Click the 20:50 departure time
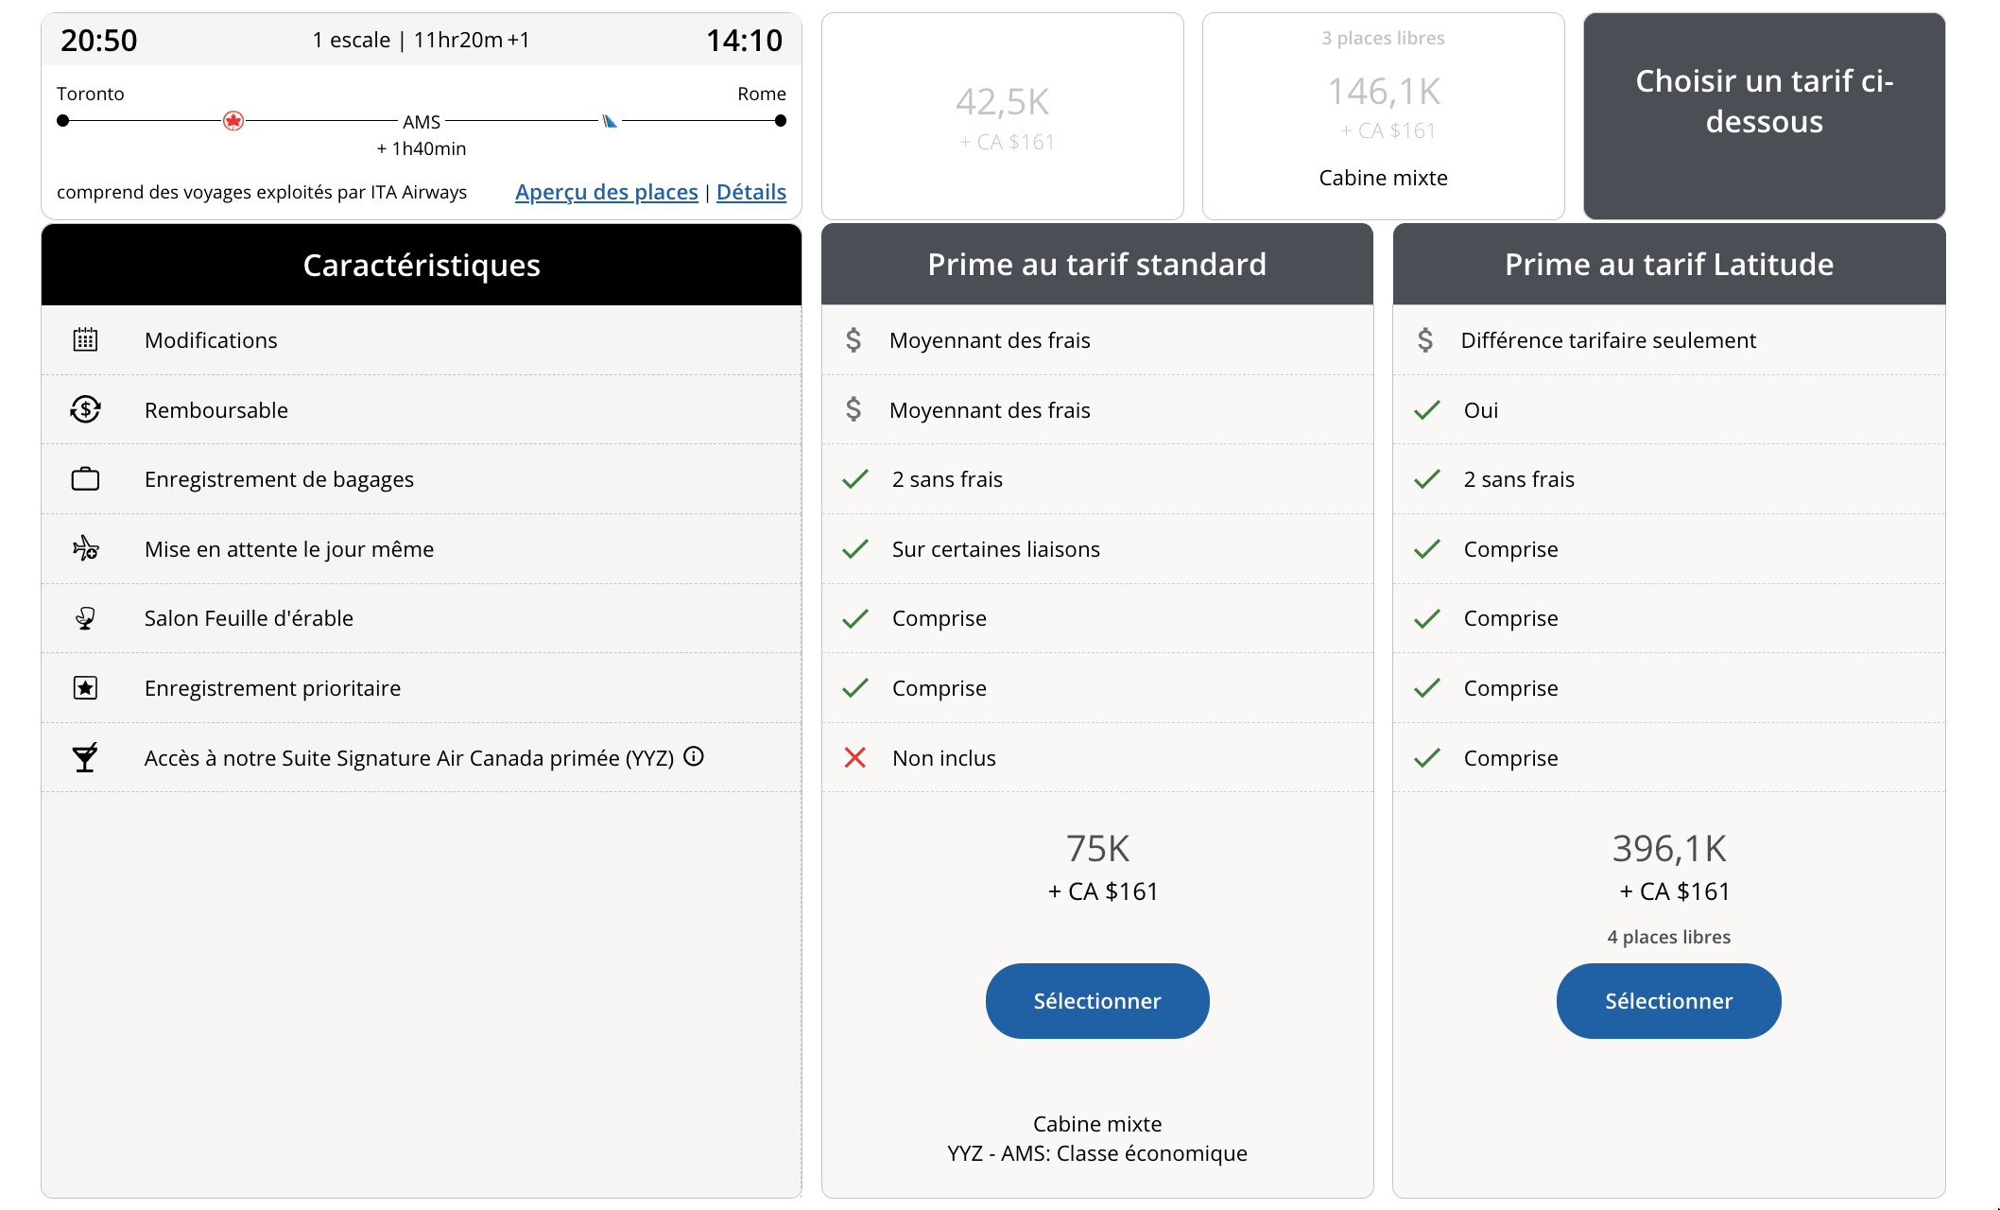The height and width of the screenshot is (1210, 2000). (99, 40)
